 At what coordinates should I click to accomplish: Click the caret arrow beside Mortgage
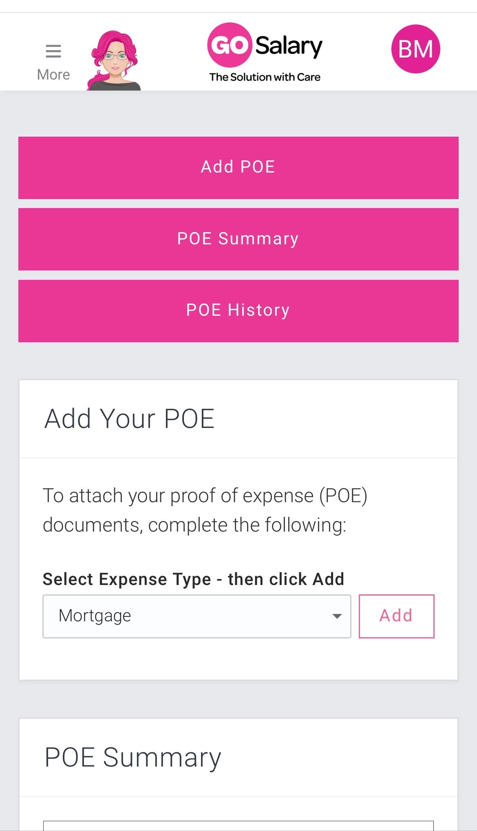[337, 616]
